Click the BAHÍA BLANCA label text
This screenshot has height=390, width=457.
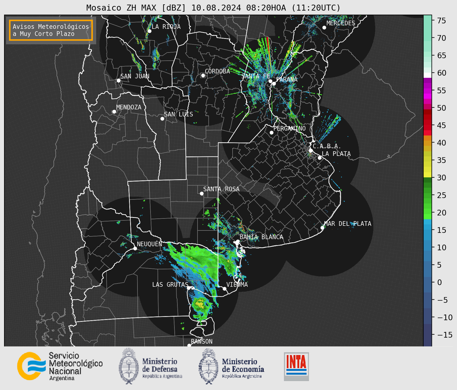tap(261, 237)
